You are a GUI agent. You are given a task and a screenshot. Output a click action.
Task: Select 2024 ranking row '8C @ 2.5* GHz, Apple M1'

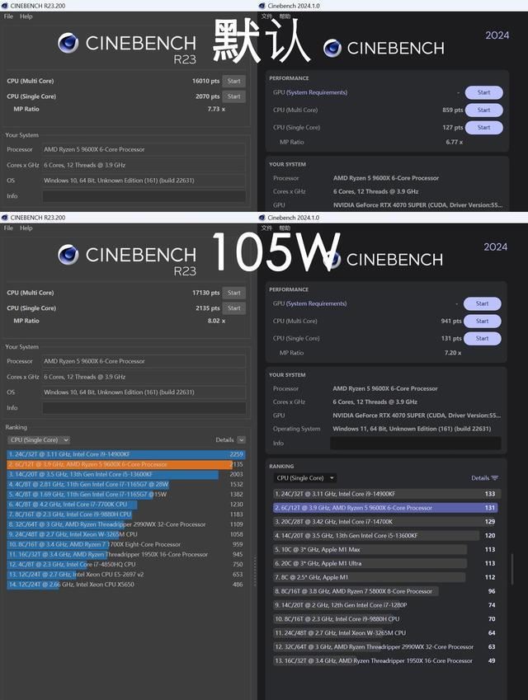pos(387,577)
